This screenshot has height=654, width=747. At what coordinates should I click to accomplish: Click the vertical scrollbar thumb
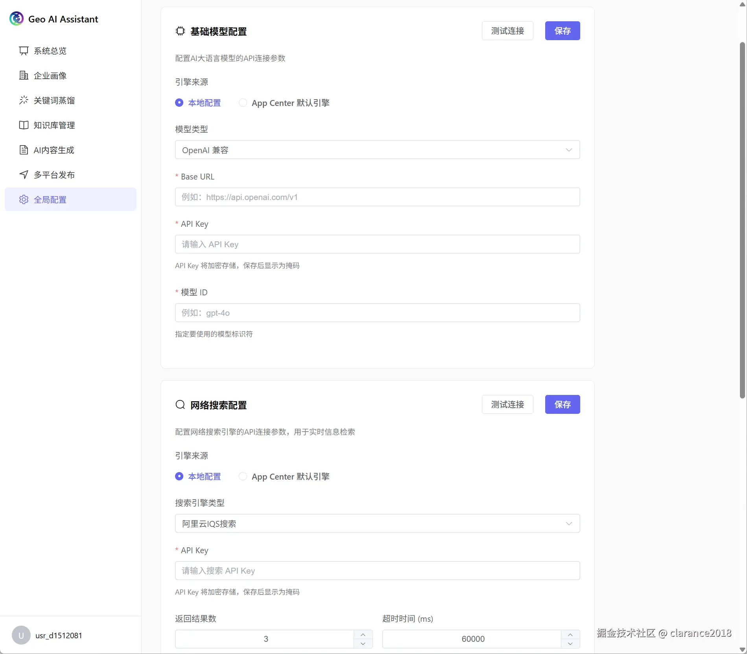[x=742, y=220]
